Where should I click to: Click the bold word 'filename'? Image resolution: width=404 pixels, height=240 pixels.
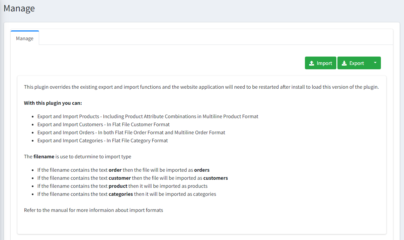(44, 157)
